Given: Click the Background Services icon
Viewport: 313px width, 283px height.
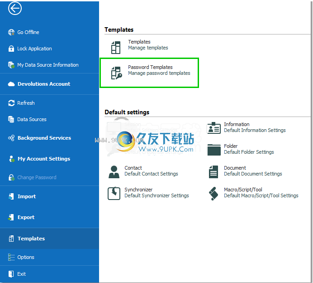Looking at the screenshot, I should (x=11, y=138).
